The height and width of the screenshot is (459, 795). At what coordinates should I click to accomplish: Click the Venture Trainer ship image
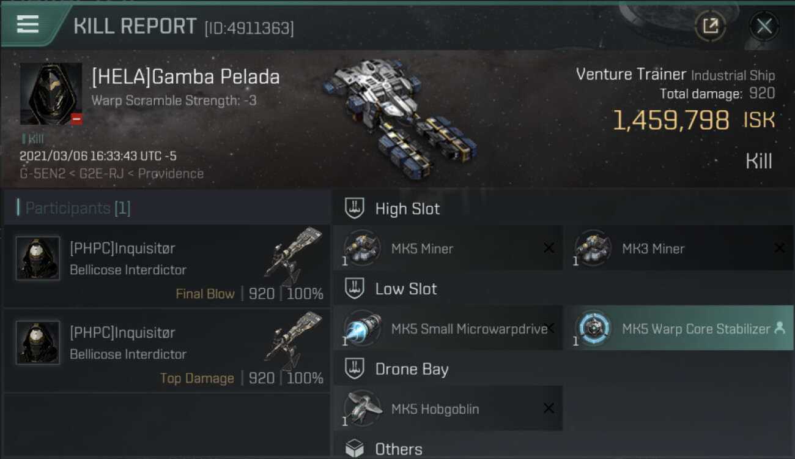[398, 113]
